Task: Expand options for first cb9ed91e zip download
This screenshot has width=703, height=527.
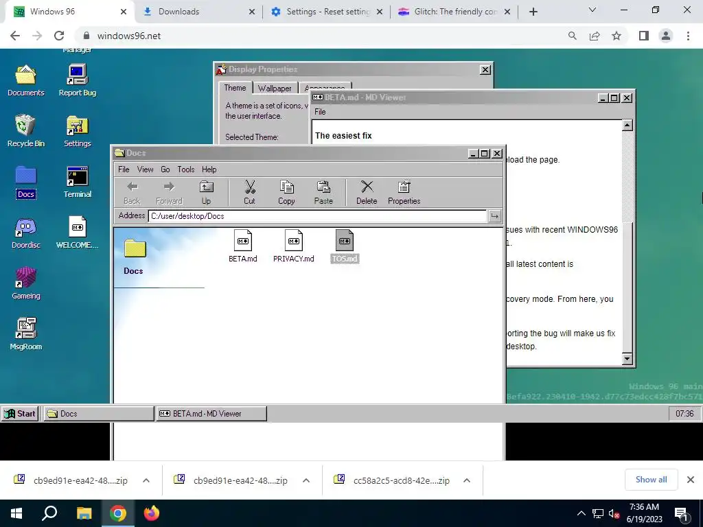Action: point(146,480)
